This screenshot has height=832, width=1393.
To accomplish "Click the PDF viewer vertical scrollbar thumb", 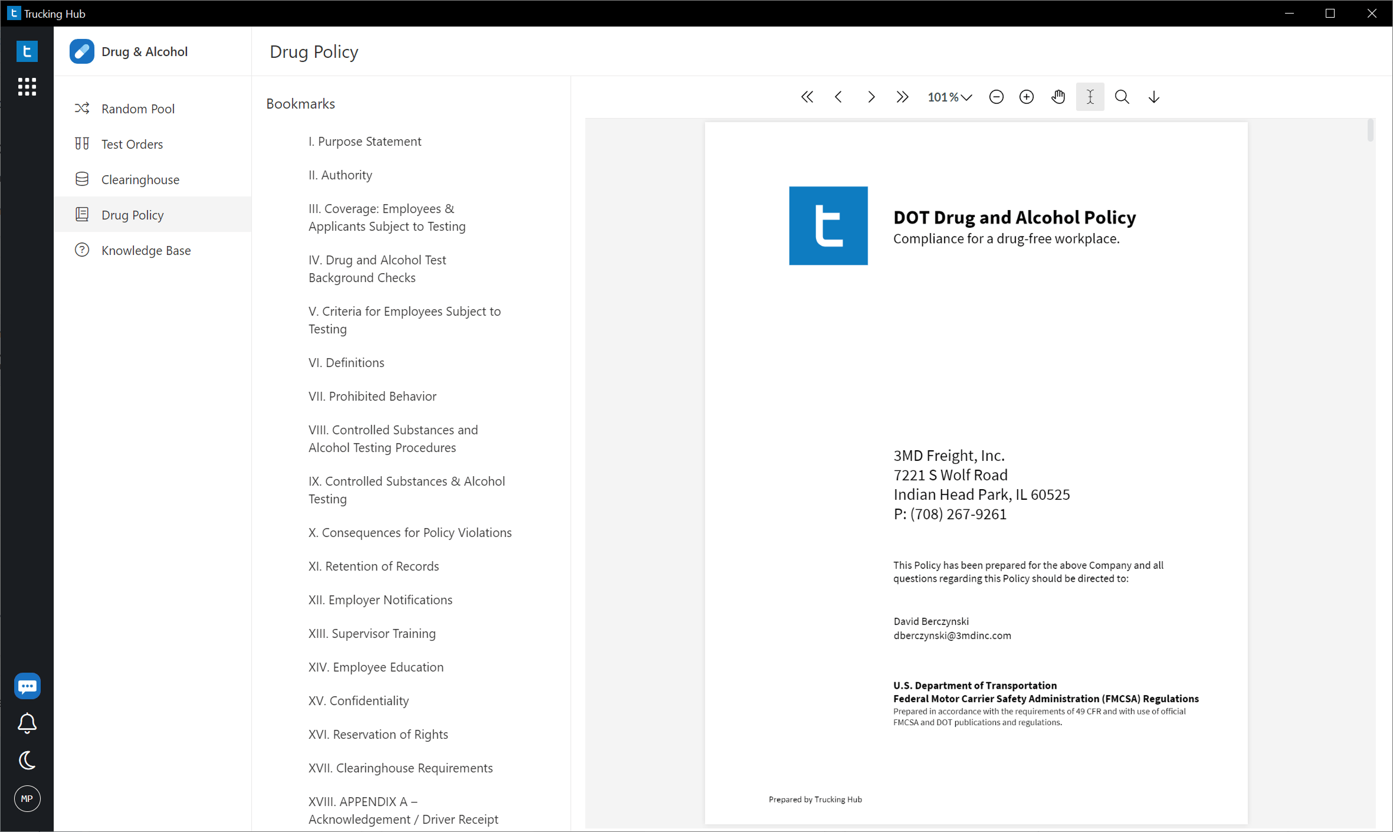I will pyautogui.click(x=1370, y=130).
